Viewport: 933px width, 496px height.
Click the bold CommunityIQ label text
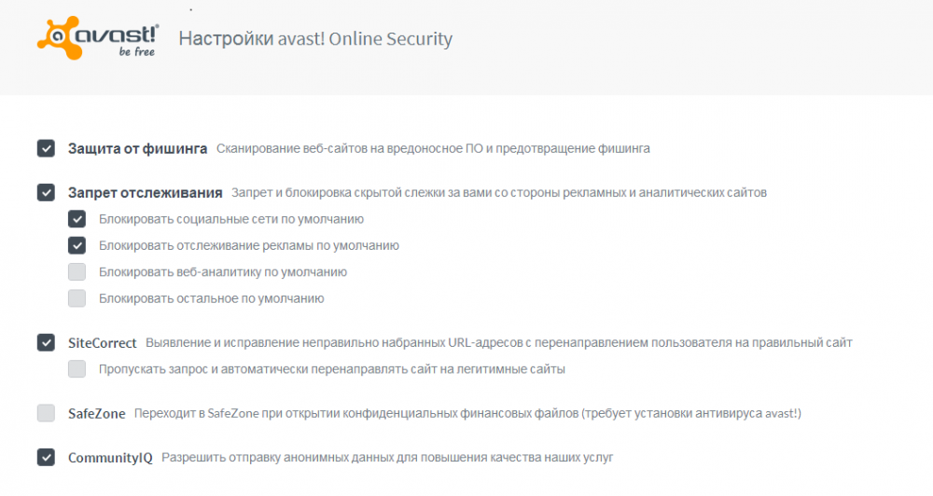(110, 458)
